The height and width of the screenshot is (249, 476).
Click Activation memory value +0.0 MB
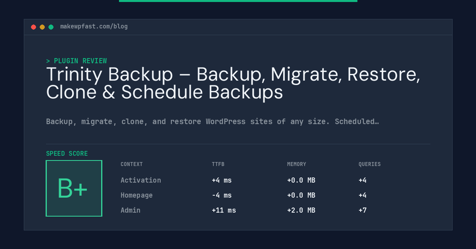point(301,180)
